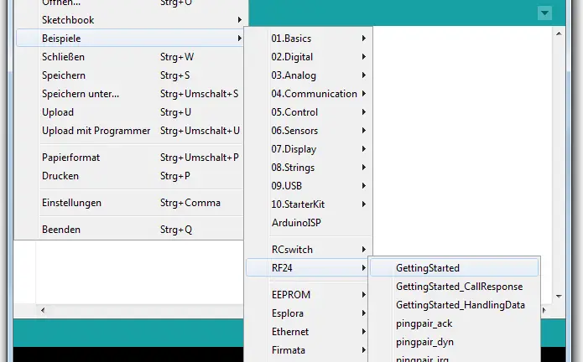
Task: Expand the 07.Display examples submenu
Action: [x=309, y=149]
